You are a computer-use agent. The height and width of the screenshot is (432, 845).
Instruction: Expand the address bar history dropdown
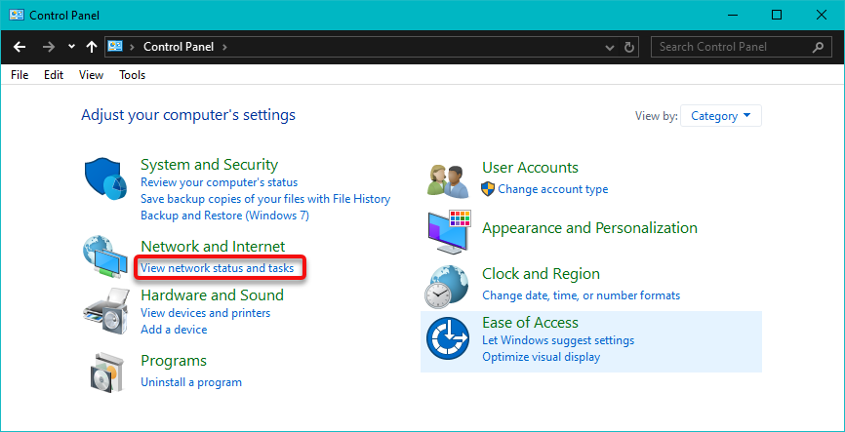coord(610,47)
